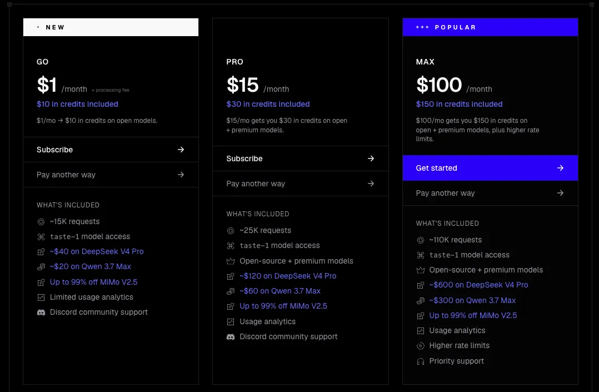Click Subscribe button on GO plan
This screenshot has height=392, width=599.
(x=111, y=150)
